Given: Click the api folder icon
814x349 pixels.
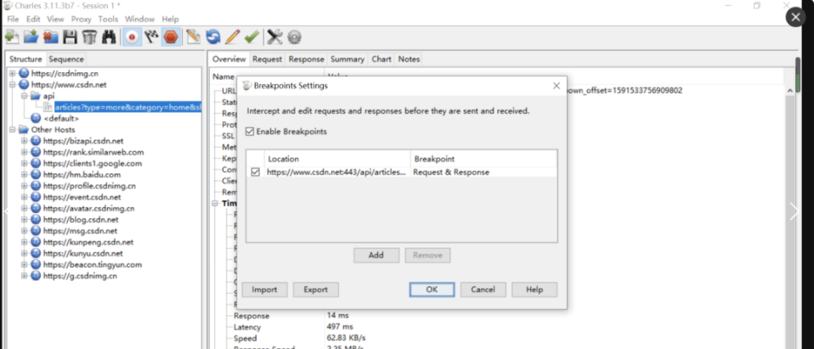Looking at the screenshot, I should tap(36, 96).
